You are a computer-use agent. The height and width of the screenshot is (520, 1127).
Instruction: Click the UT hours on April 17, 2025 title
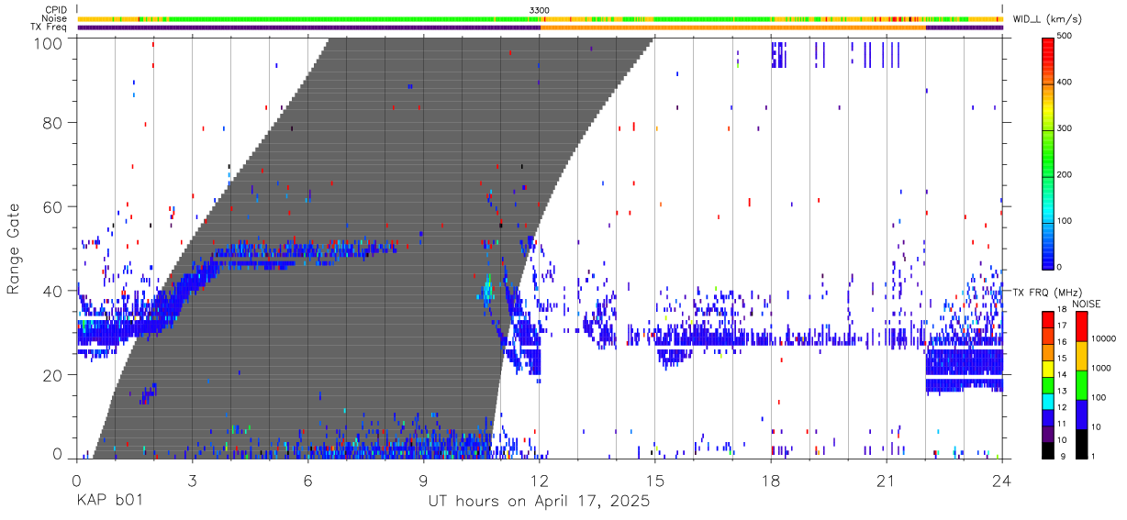tap(539, 501)
